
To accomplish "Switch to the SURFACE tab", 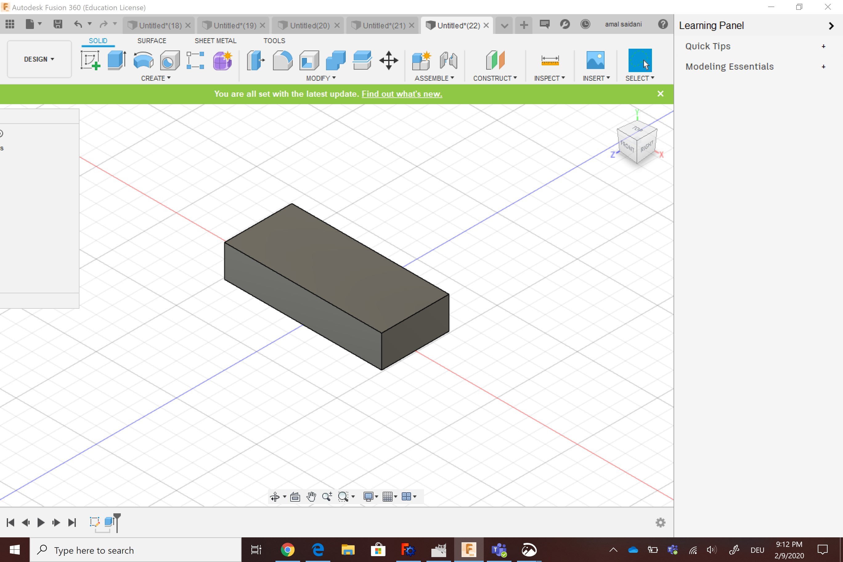I will pyautogui.click(x=152, y=40).
